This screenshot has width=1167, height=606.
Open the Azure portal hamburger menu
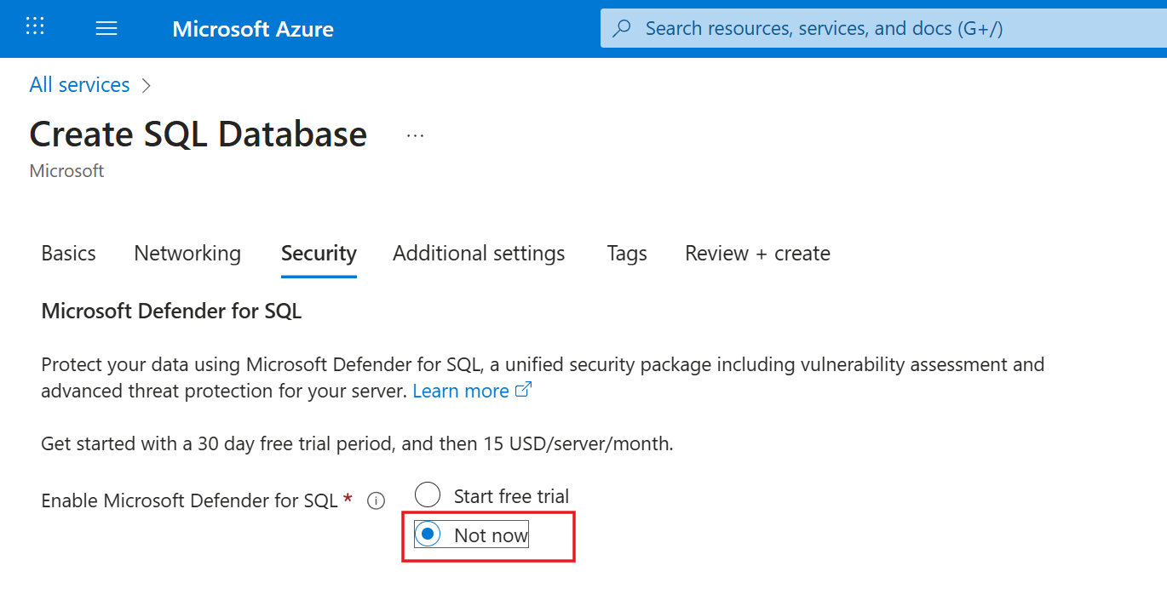[x=106, y=27]
